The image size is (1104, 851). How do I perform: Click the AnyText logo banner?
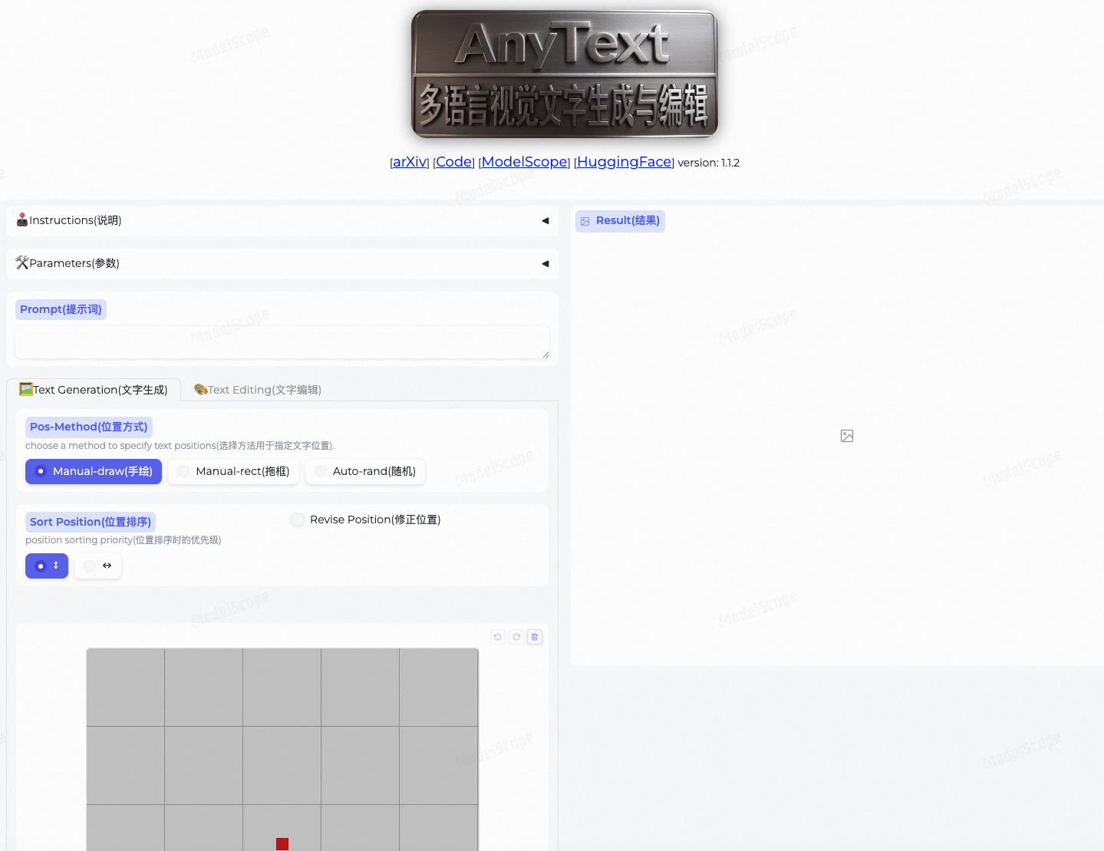point(565,74)
